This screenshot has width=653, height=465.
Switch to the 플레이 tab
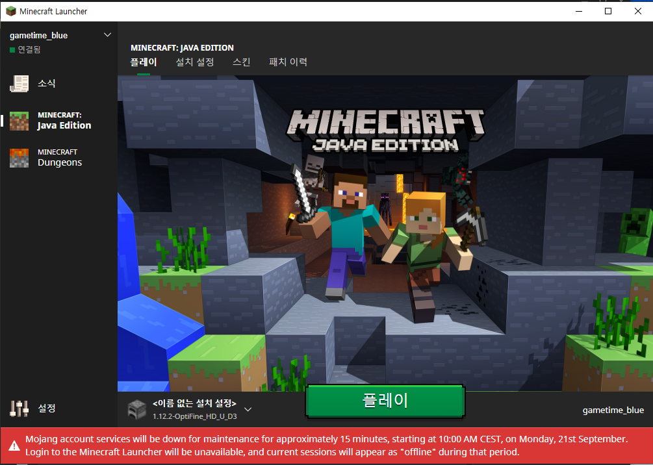point(143,62)
